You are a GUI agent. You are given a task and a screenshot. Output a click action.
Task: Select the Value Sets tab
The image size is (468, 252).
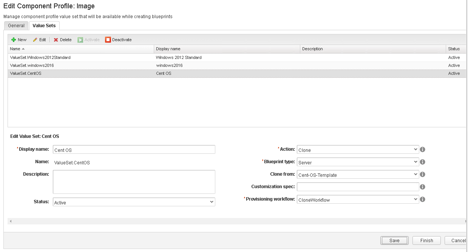44,26
